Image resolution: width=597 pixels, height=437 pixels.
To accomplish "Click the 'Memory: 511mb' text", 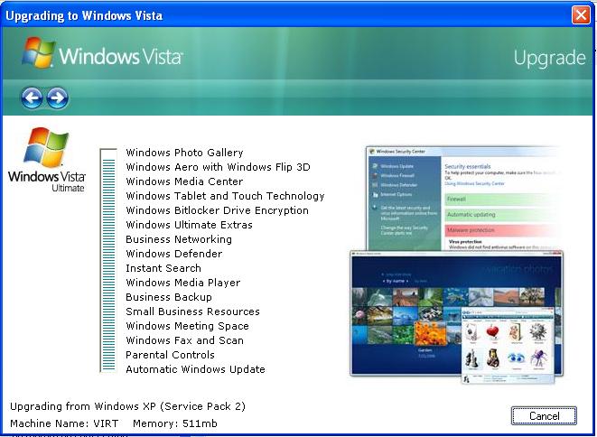I will click(175, 423).
